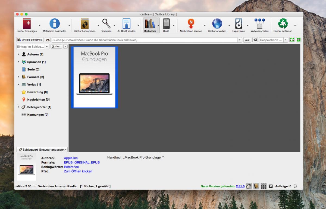
Task: Open dropdown arrow beside Metadaten bearbeiten
Action: [x=69, y=25]
